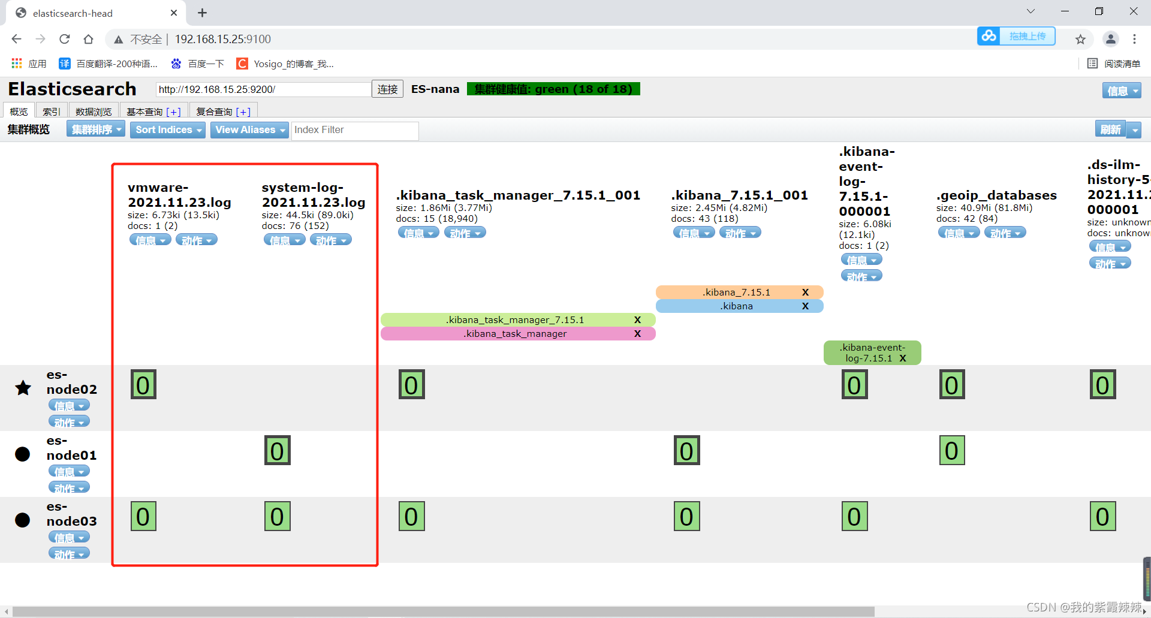Select system-log shard 0 on es-node01
Screen dimensions: 1151x618
pos(278,451)
